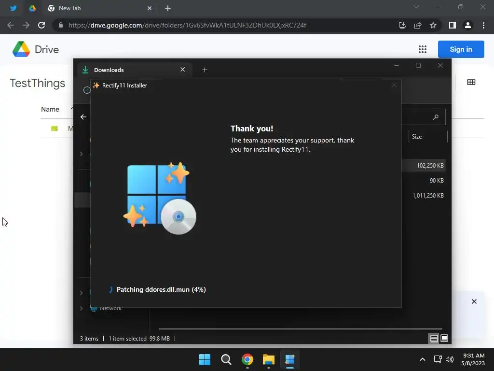This screenshot has height=371, width=494.
Task: Switch Explorer to details view
Action: pyautogui.click(x=434, y=339)
